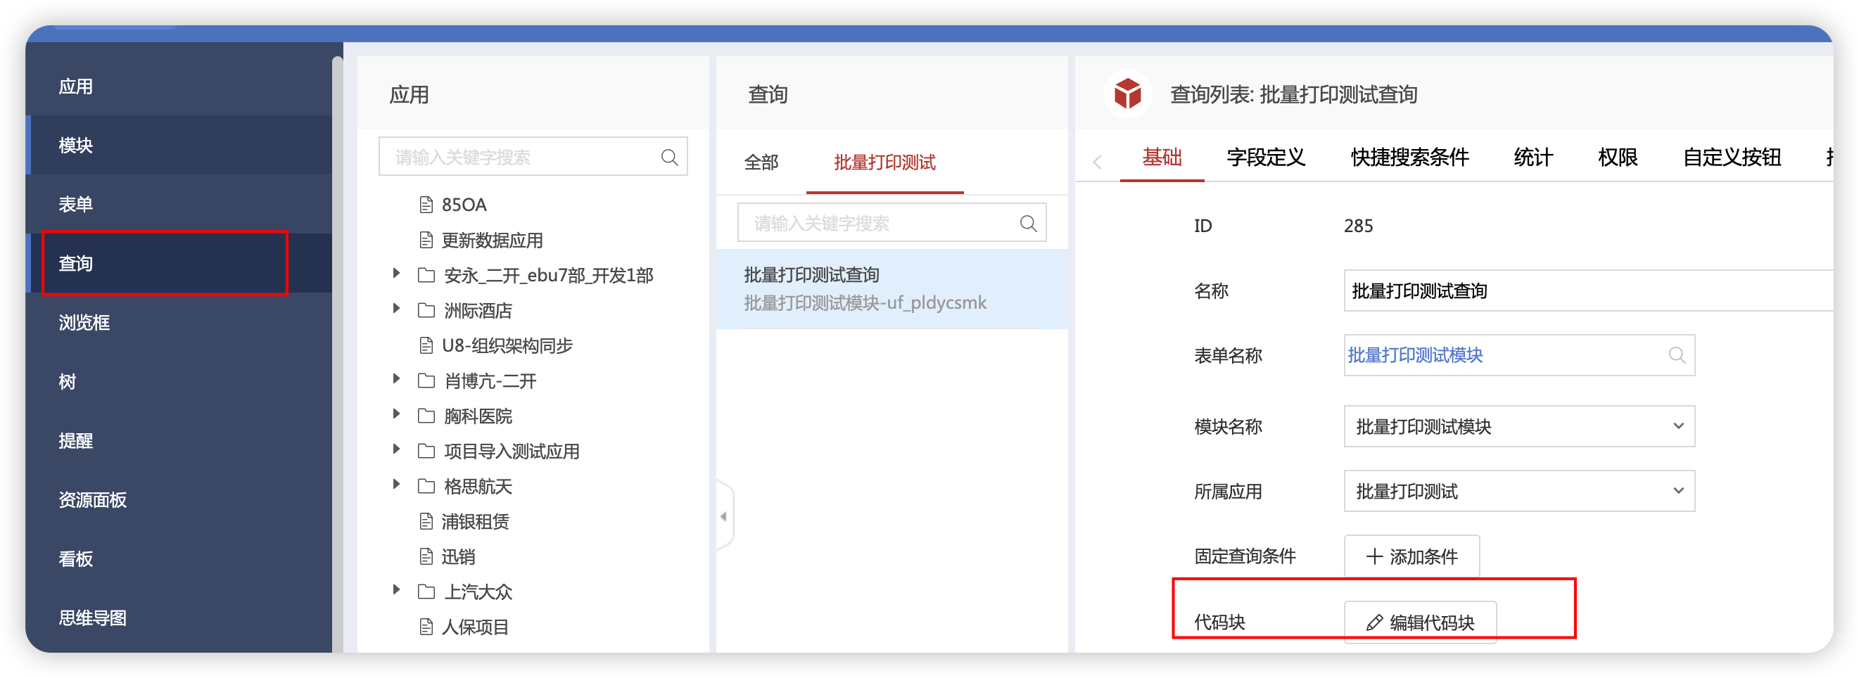Click the document icon next to U8-组织架构同步
1859x678 pixels.
[426, 345]
